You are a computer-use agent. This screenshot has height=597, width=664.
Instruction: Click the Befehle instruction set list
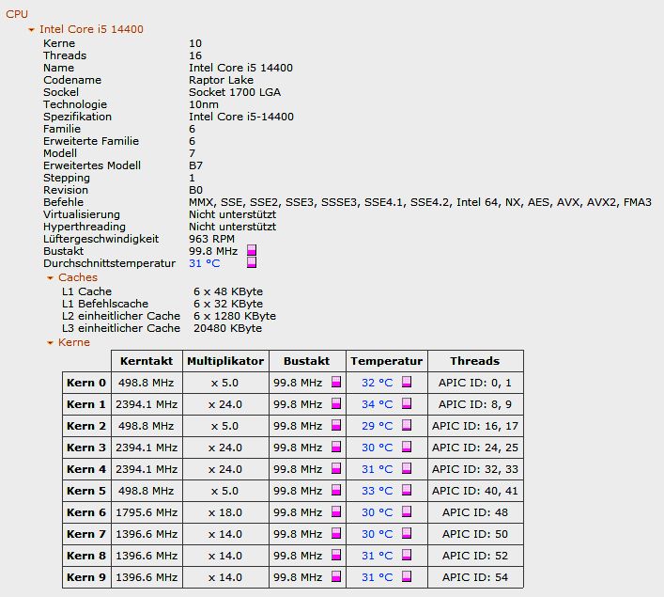420,203
